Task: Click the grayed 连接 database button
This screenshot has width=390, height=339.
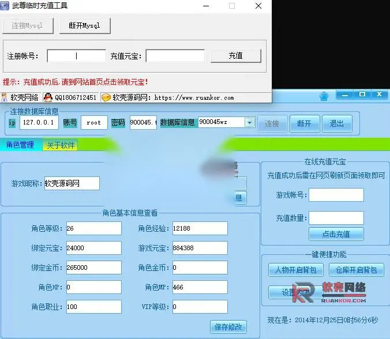Action: point(272,123)
